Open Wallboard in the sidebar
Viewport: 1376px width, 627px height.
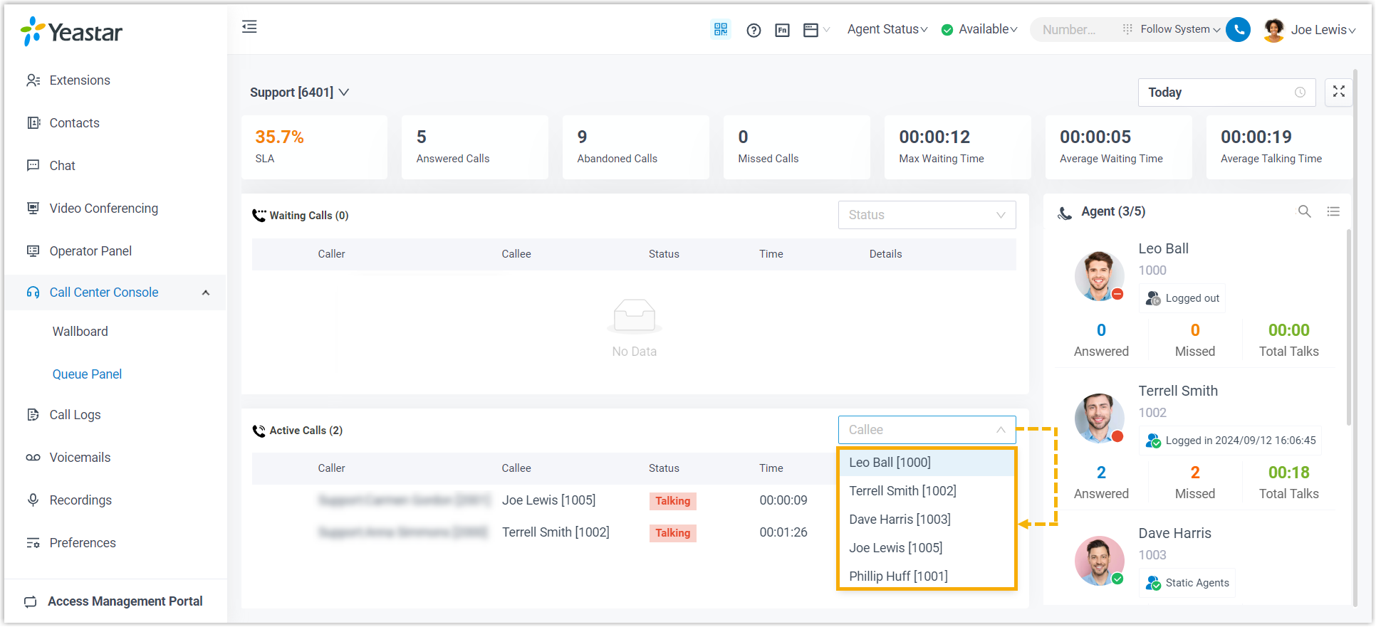click(x=80, y=332)
